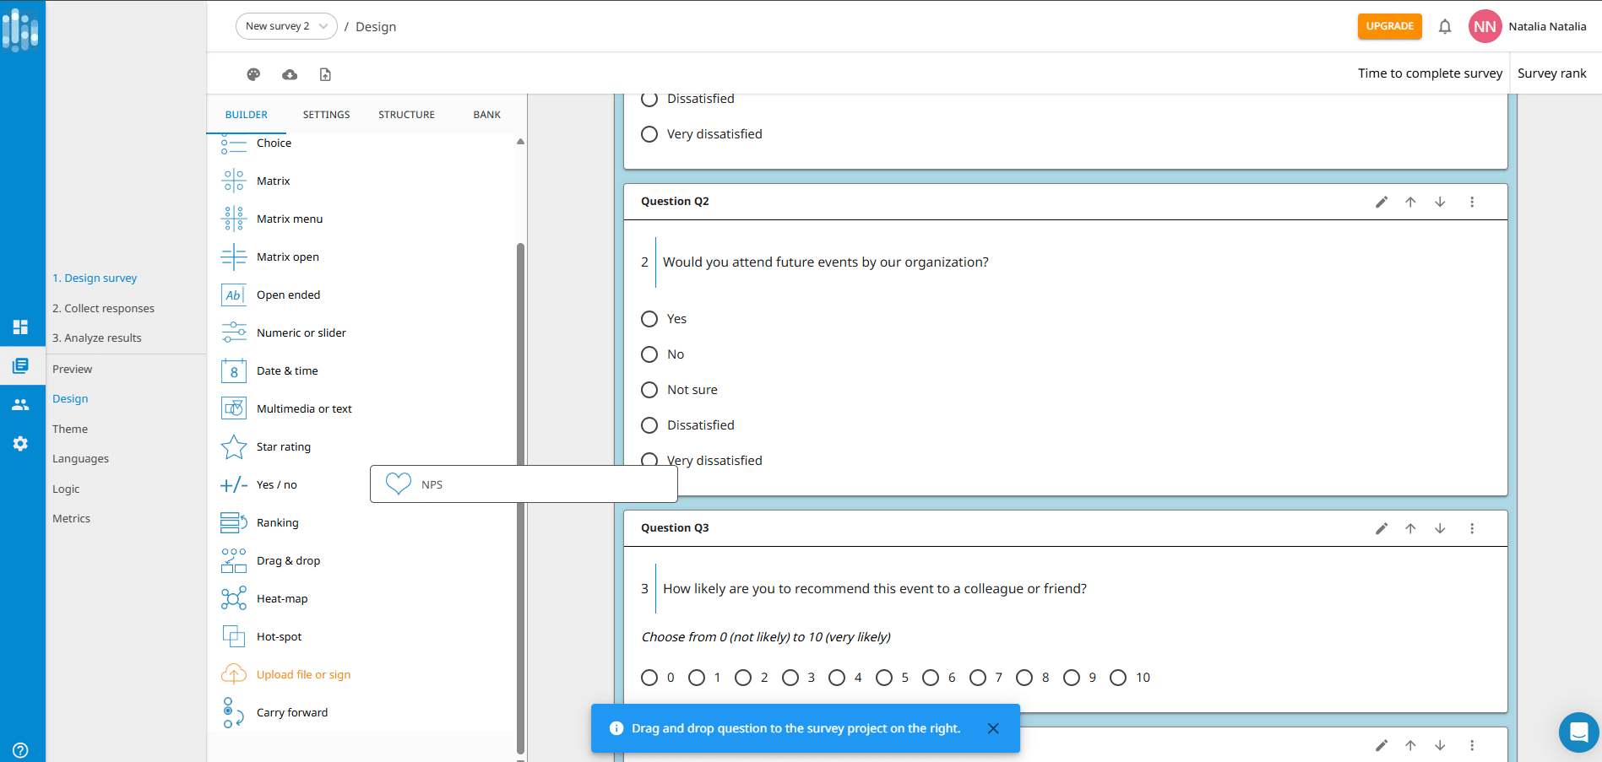Open Question Q3 more options menu
Viewport: 1602px width, 762px height.
click(x=1472, y=528)
